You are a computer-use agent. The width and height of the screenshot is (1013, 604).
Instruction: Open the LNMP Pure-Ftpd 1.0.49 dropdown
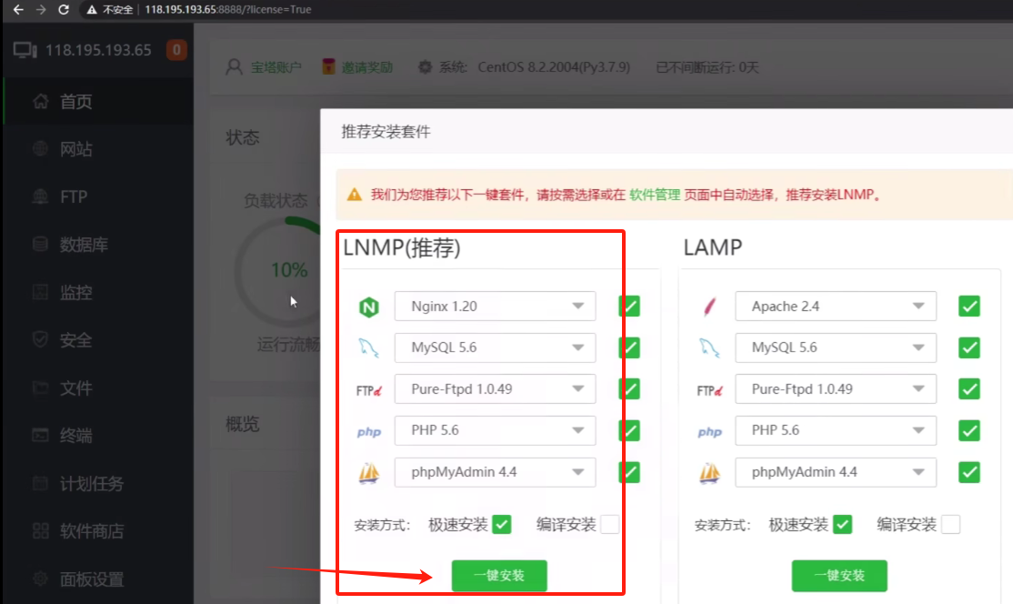(495, 389)
